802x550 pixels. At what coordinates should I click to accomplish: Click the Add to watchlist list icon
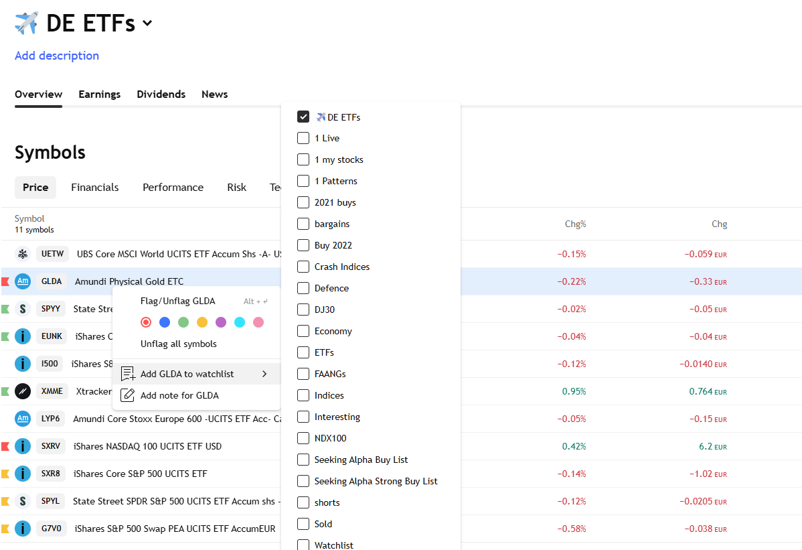pyautogui.click(x=127, y=374)
